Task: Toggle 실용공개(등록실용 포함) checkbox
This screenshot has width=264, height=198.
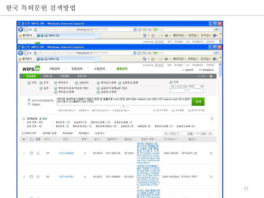Action: point(98,88)
